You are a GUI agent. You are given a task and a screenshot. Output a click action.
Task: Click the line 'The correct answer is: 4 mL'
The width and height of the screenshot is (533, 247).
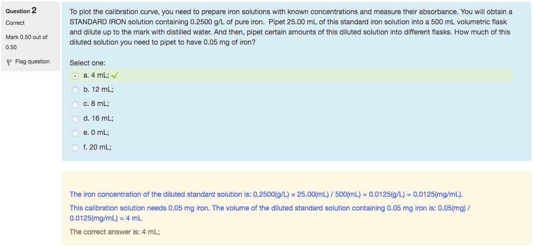pos(115,232)
